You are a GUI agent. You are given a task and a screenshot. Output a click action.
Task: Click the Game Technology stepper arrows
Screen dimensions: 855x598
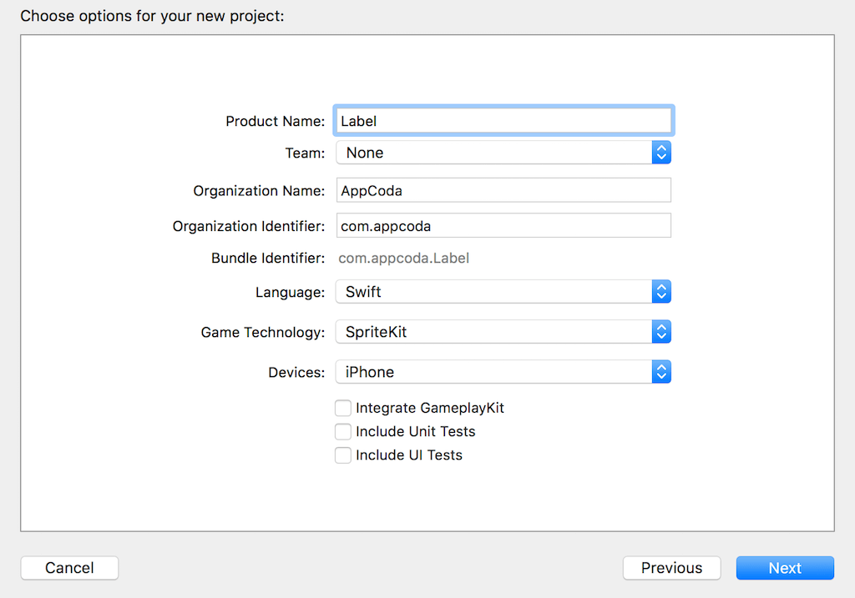click(661, 331)
